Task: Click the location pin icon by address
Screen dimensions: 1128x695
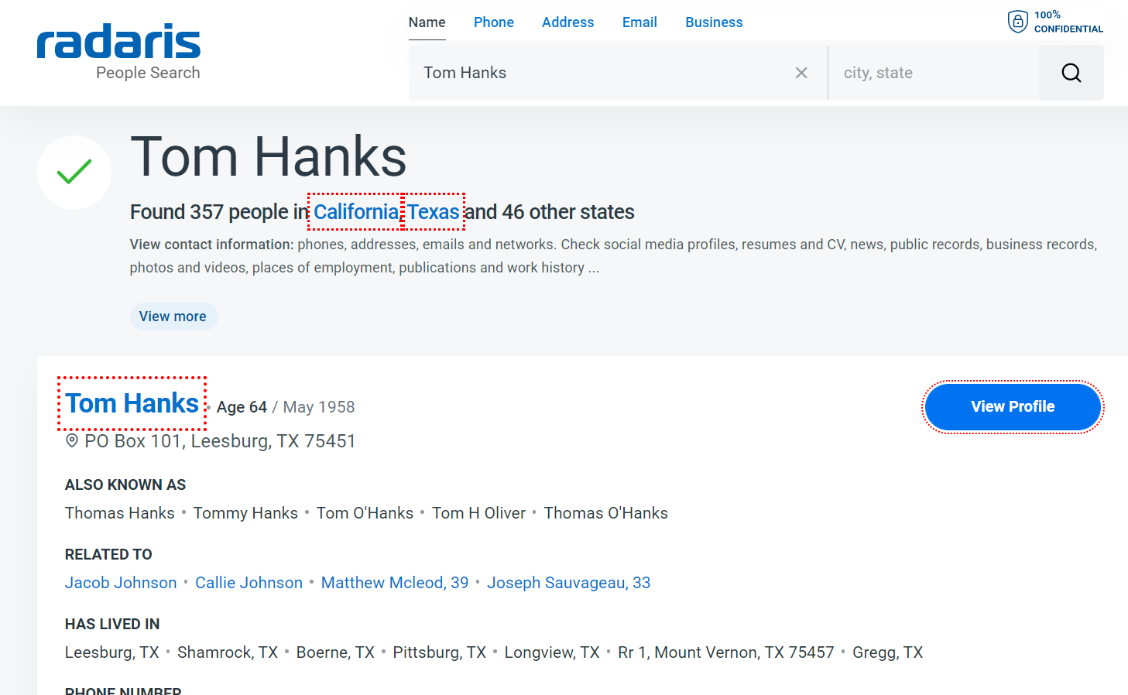Action: click(72, 441)
